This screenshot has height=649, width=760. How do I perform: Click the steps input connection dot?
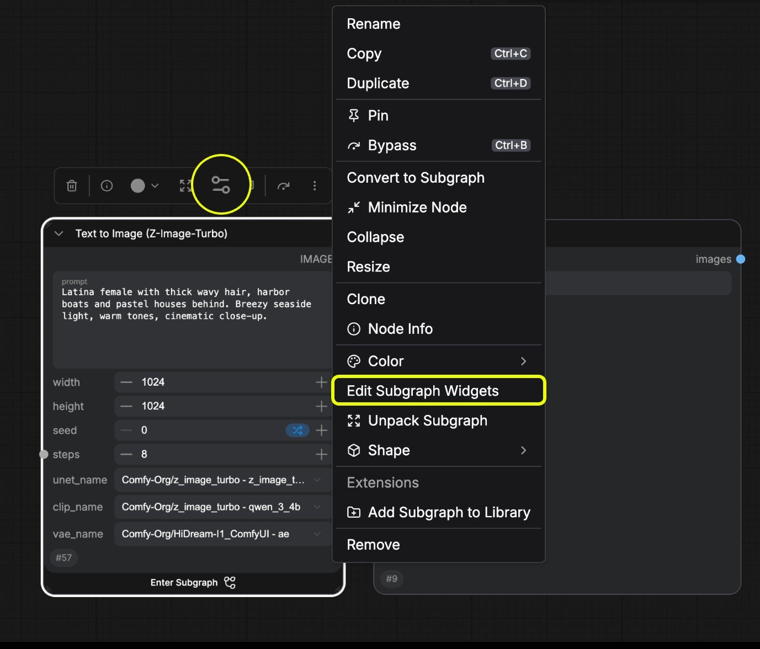tap(44, 454)
